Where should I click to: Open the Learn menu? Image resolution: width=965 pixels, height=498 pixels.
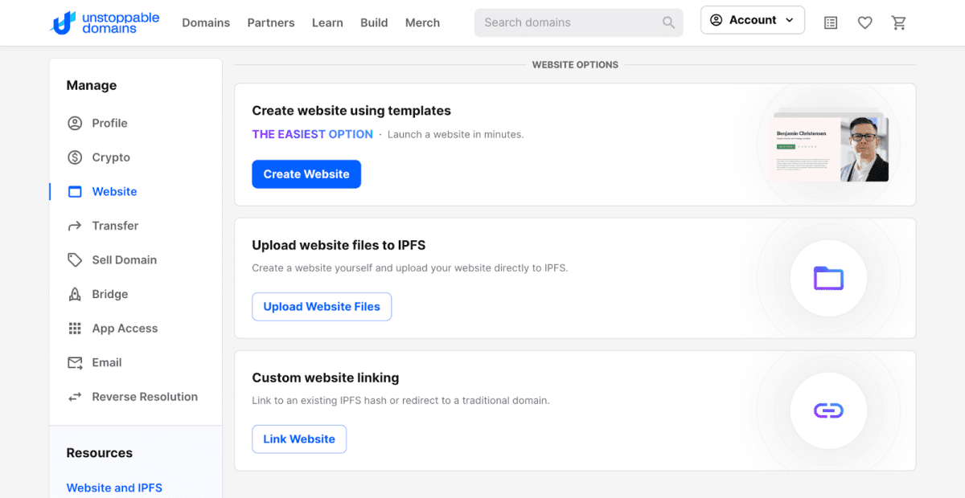[327, 22]
